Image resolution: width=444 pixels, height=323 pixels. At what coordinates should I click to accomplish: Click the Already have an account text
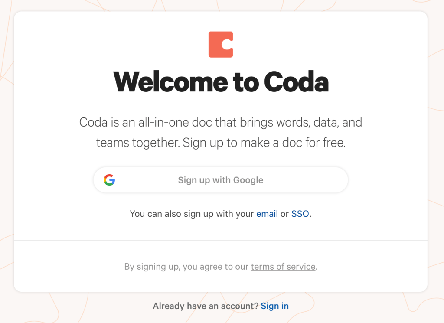(204, 306)
